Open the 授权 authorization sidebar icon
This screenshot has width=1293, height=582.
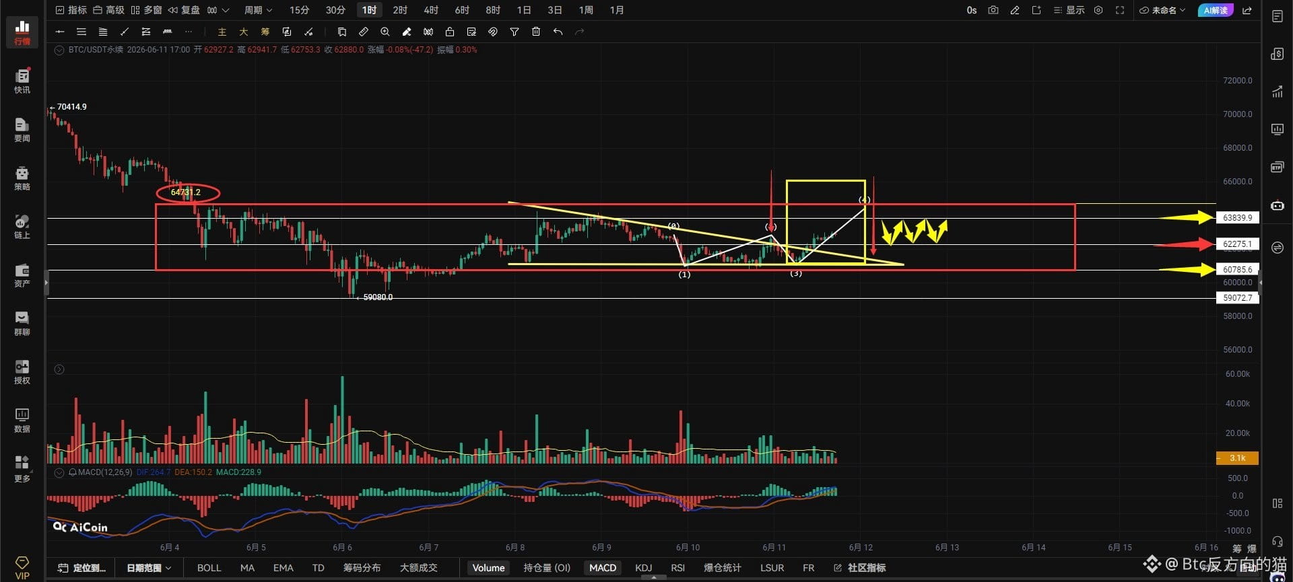click(22, 371)
